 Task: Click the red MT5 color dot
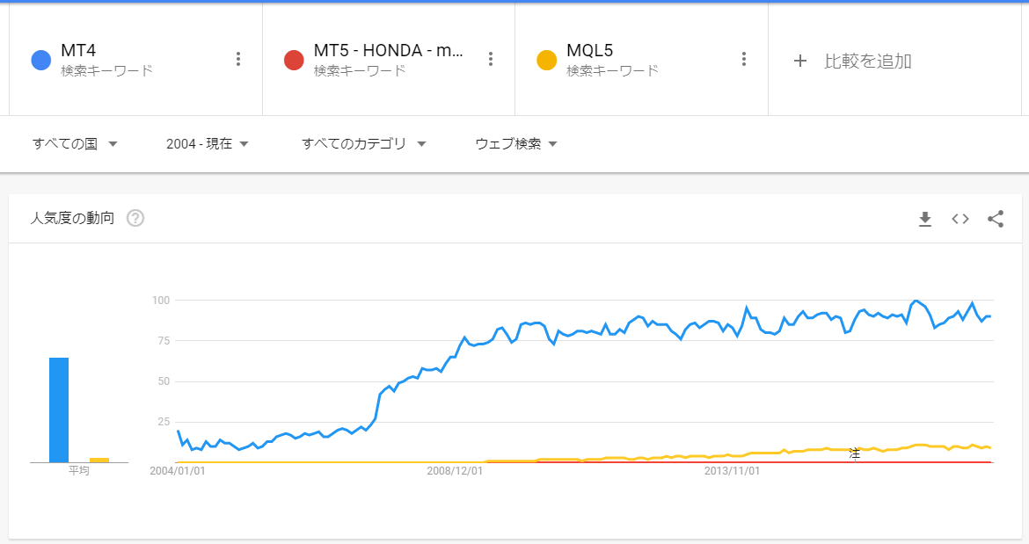(295, 60)
